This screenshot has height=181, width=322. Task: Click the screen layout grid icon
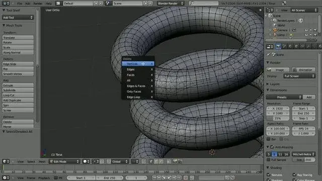point(58,4)
